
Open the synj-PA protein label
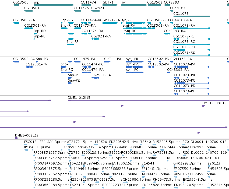tap(132, 64)
